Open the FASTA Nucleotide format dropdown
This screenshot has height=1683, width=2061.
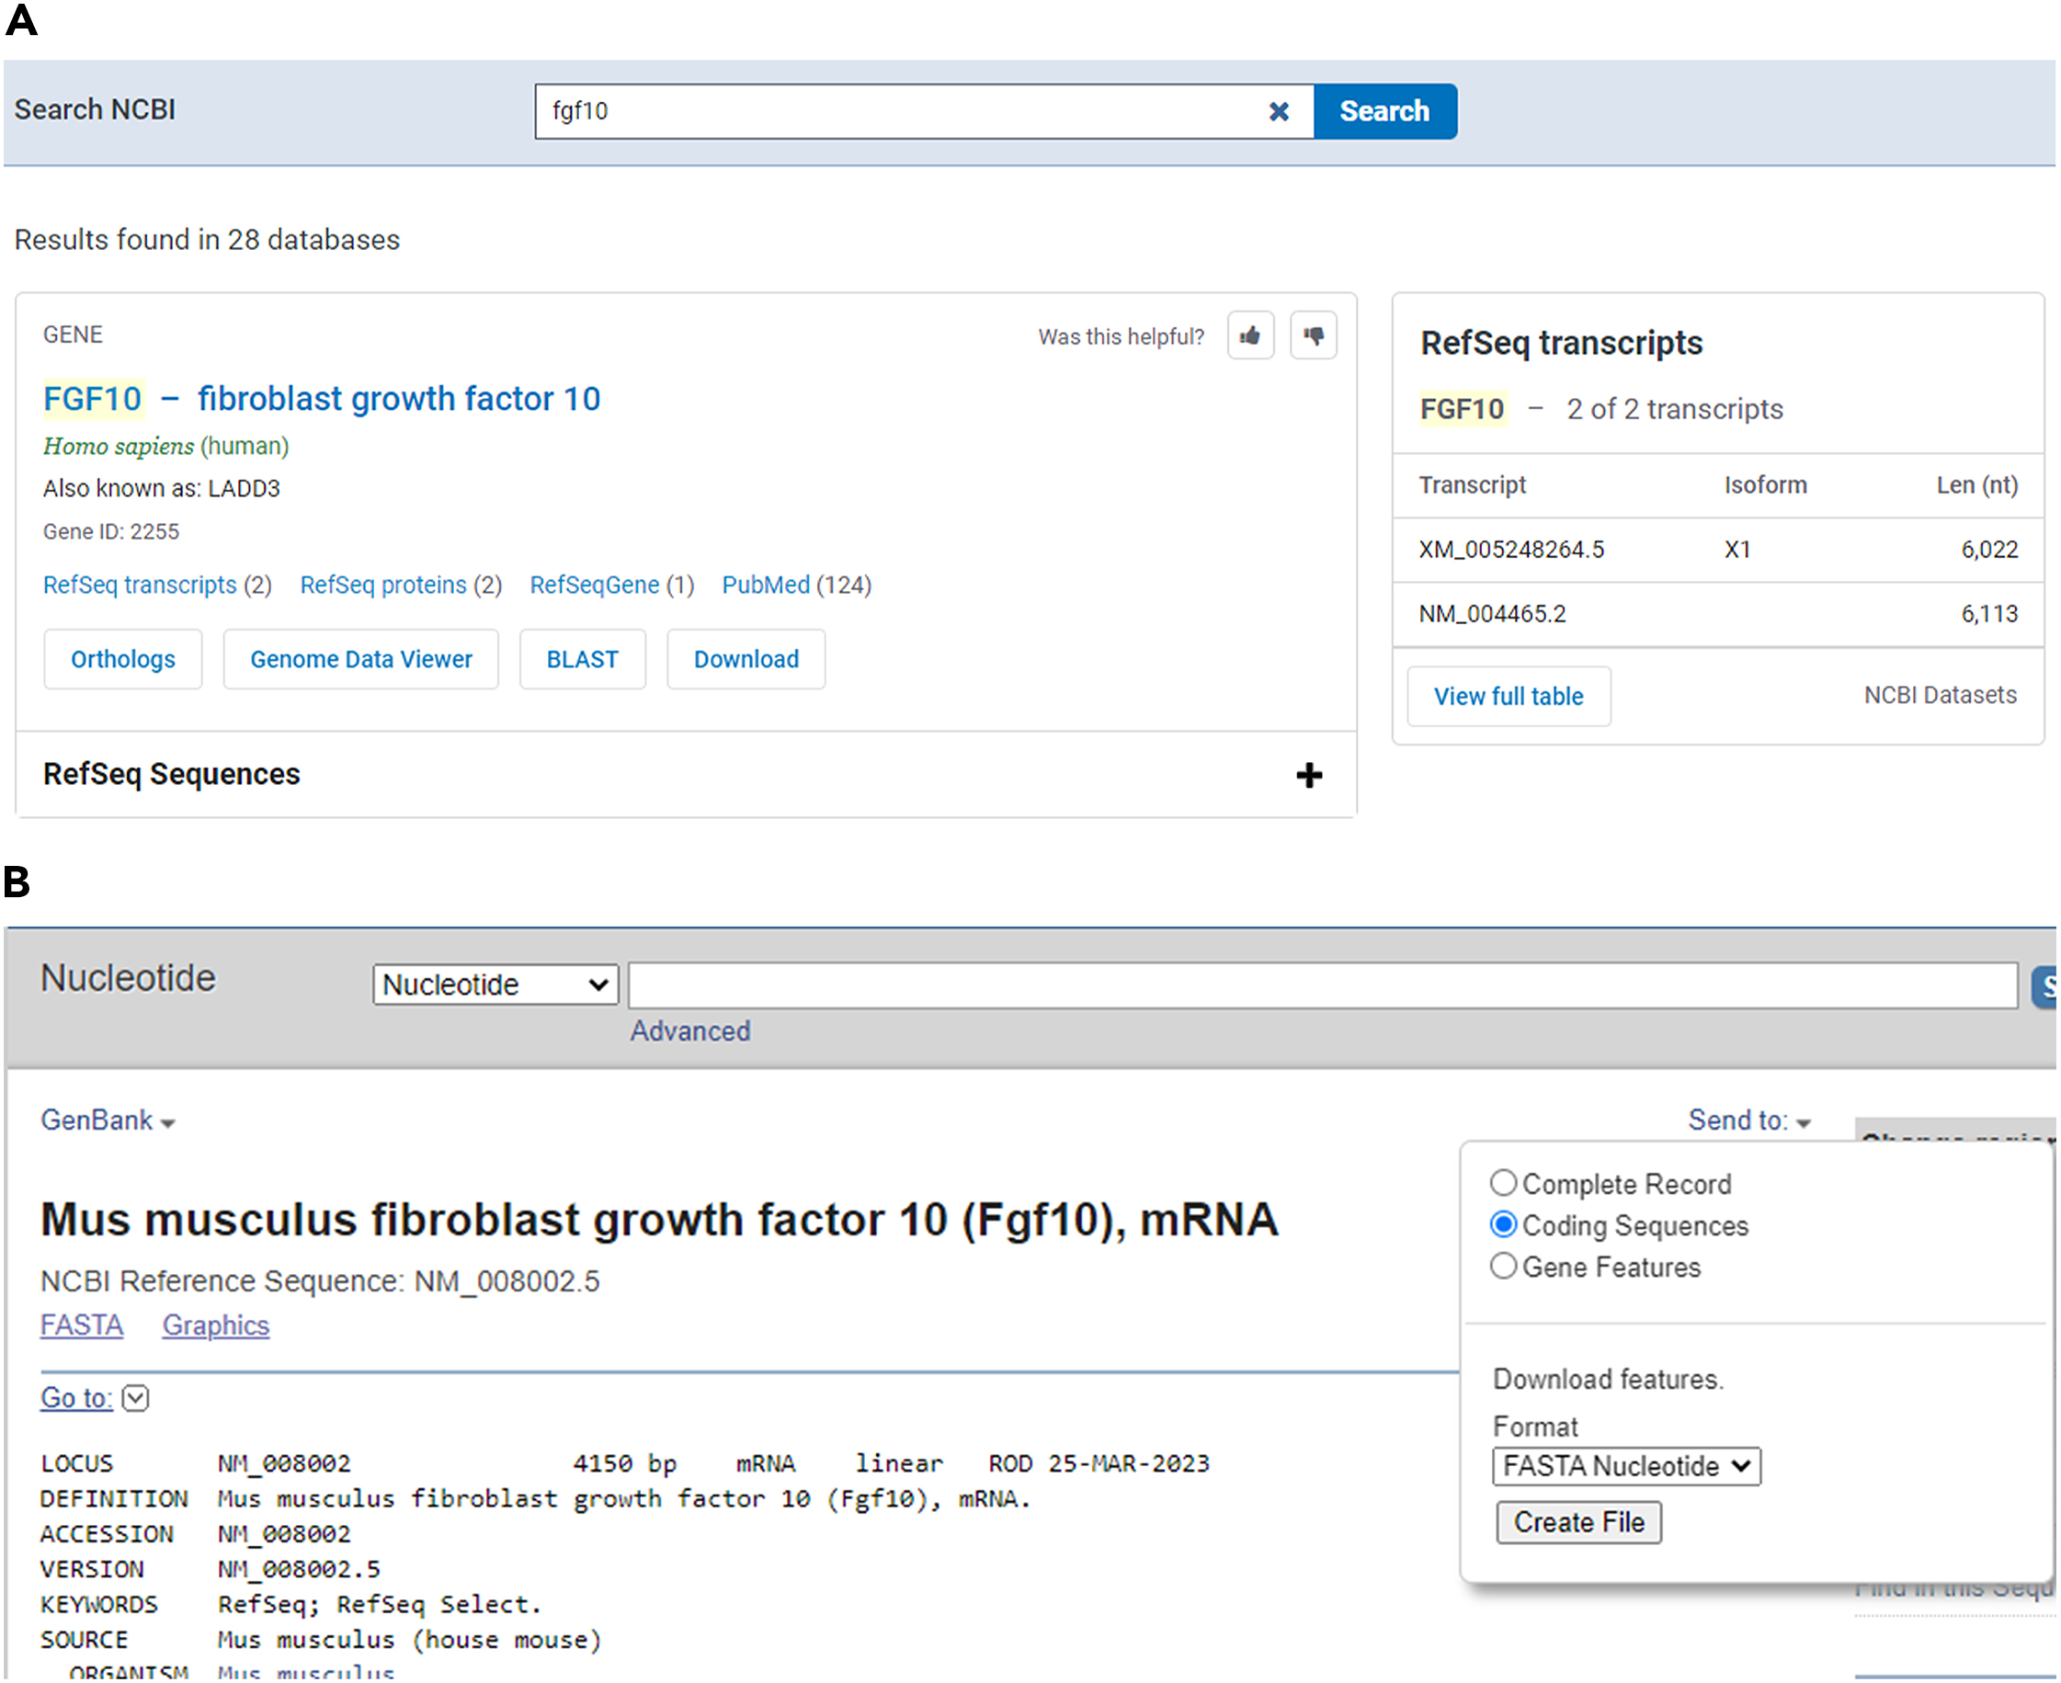(x=1627, y=1466)
